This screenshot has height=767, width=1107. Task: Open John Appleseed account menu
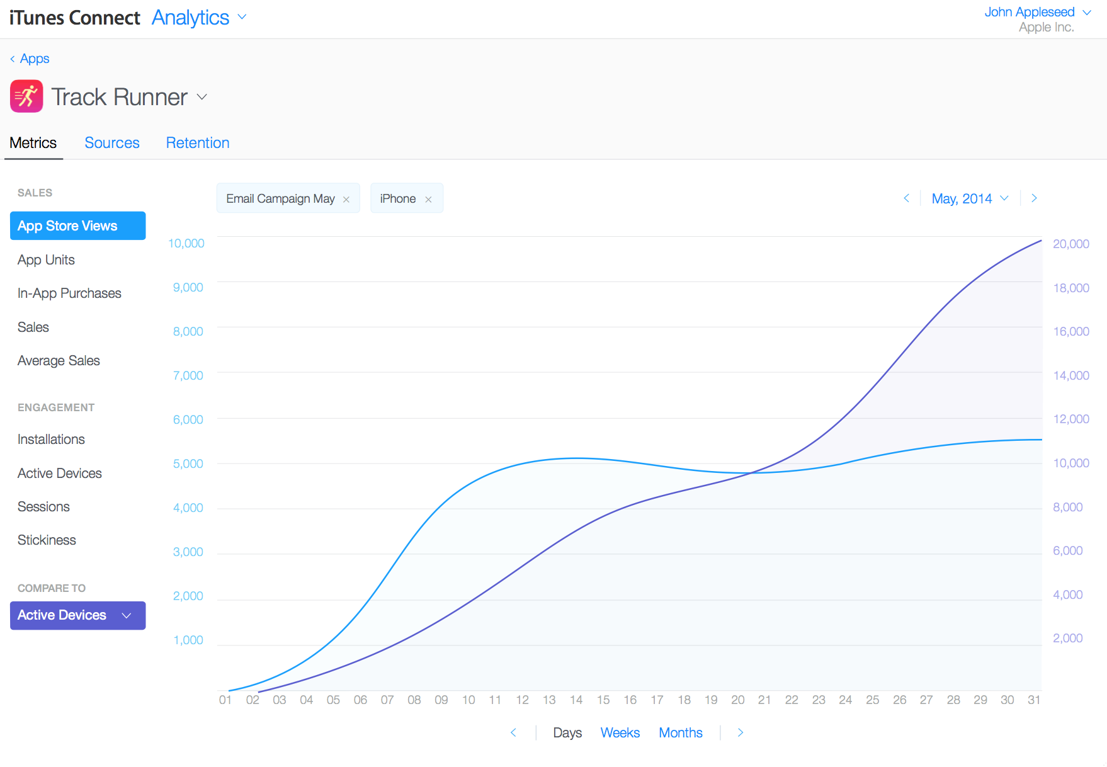[1037, 12]
